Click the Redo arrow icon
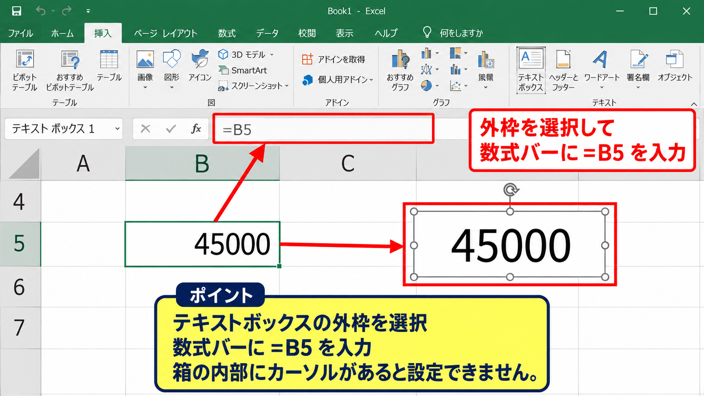 click(x=67, y=11)
